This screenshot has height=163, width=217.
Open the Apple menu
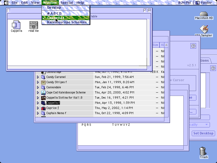[6, 3]
